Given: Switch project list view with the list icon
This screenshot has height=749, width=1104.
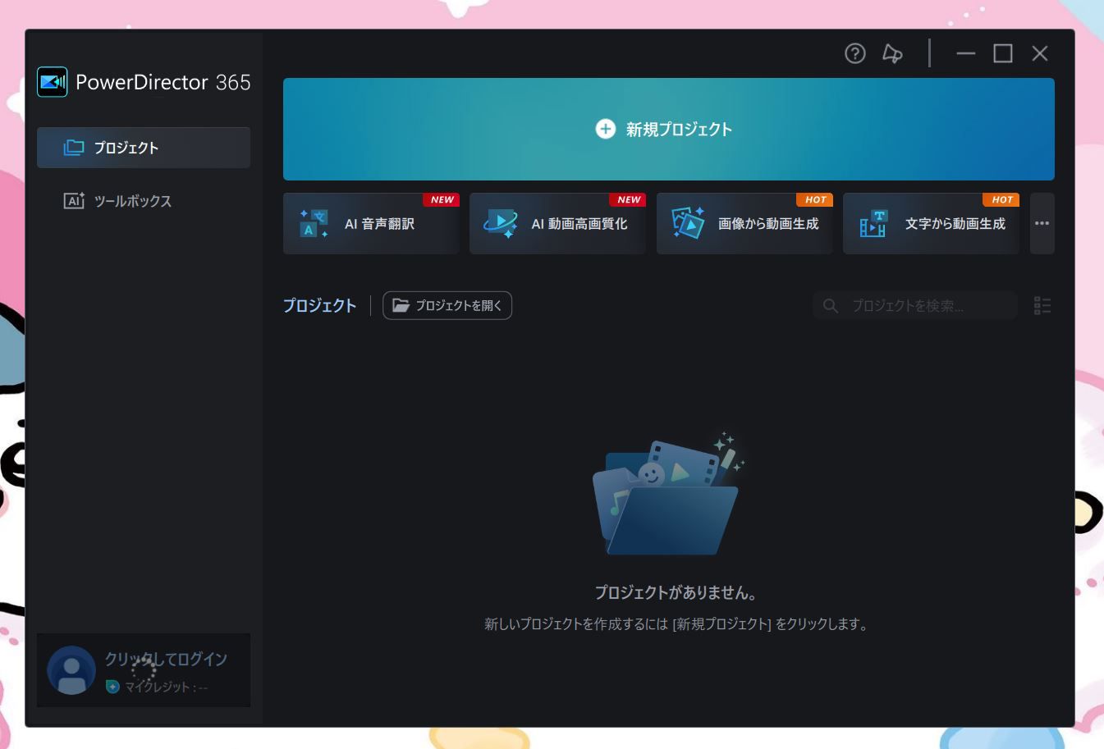Looking at the screenshot, I should [x=1042, y=305].
